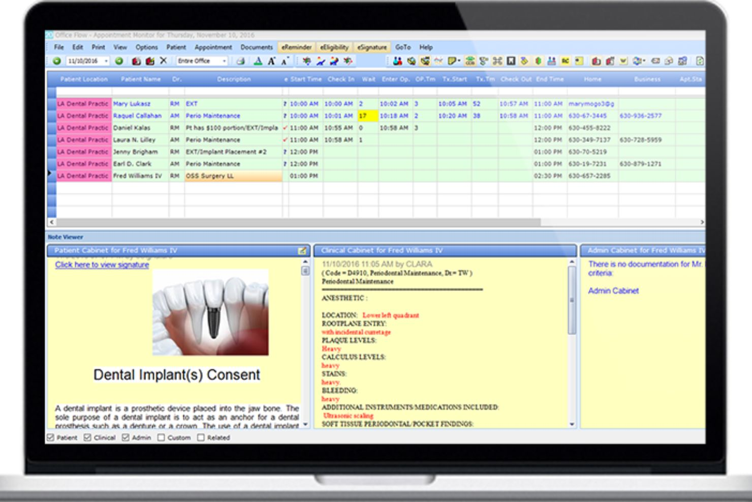Image resolution: width=752 pixels, height=502 pixels.
Task: Sort by the Patient Name column header
Action: [x=141, y=79]
